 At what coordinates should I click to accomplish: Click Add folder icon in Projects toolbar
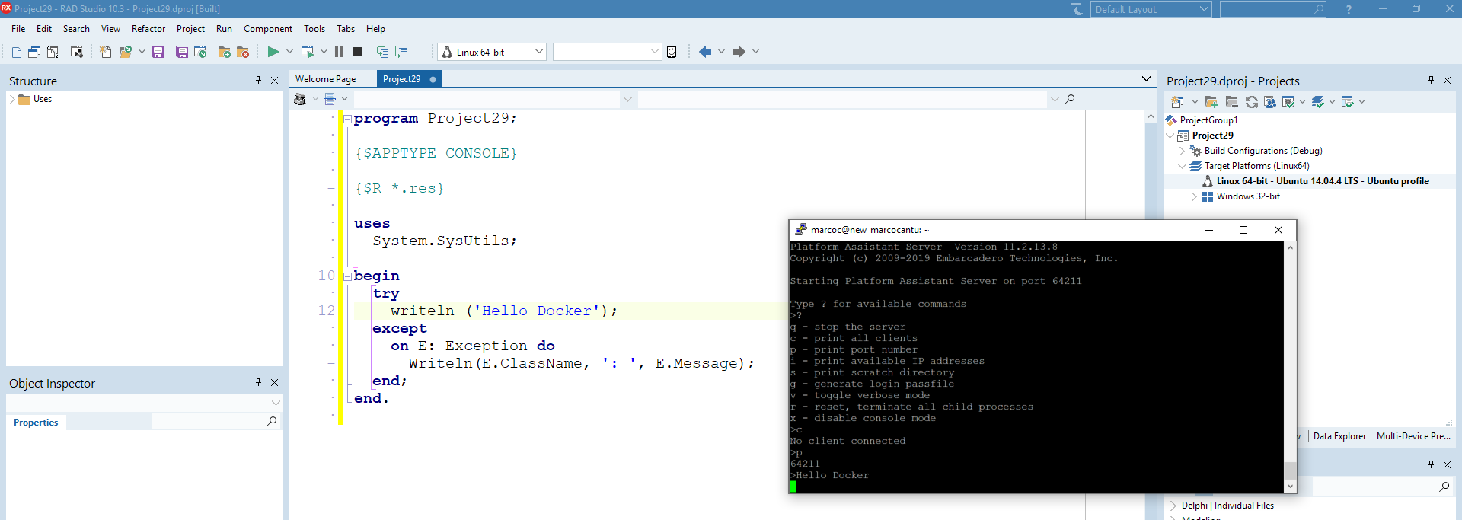point(1211,101)
